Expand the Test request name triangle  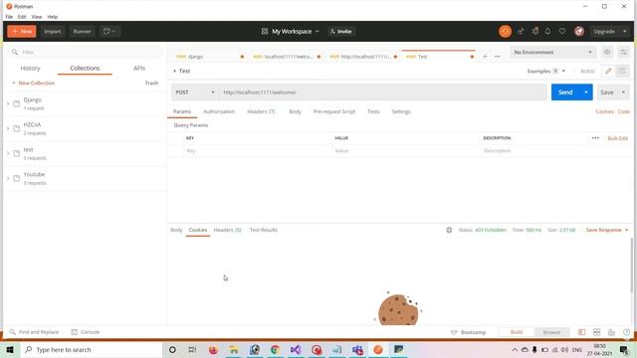[175, 71]
